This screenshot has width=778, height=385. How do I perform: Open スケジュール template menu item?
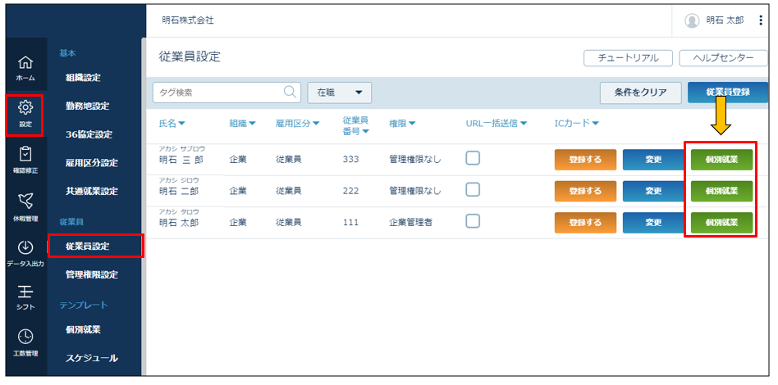92,358
